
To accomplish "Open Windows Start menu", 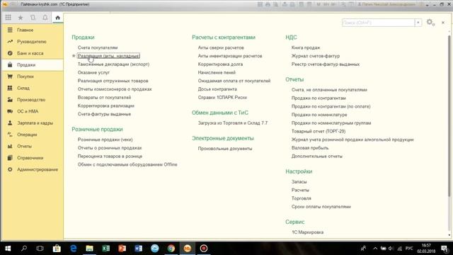I will 8,249.
